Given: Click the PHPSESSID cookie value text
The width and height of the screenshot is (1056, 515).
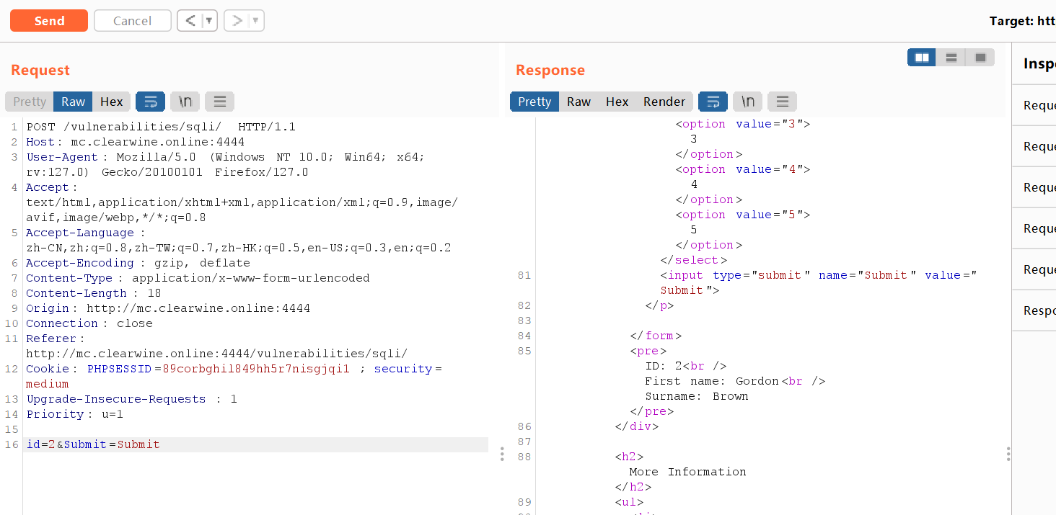Looking at the screenshot, I should tap(256, 369).
